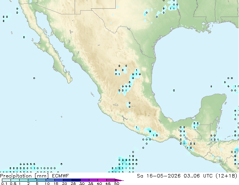Click the 10 to 15 mm legend swatch
This screenshot has width=239, height=185.
click(x=50, y=180)
